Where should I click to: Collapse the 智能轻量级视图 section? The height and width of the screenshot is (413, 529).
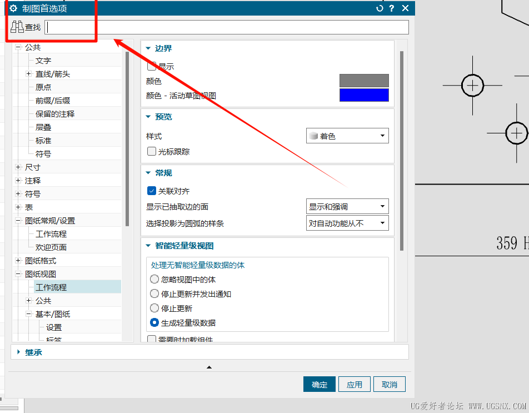click(x=148, y=245)
